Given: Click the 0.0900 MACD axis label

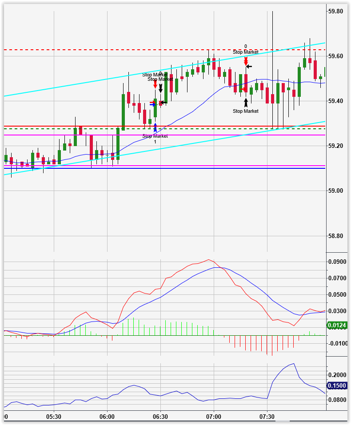Looking at the screenshot, I should point(337,262).
